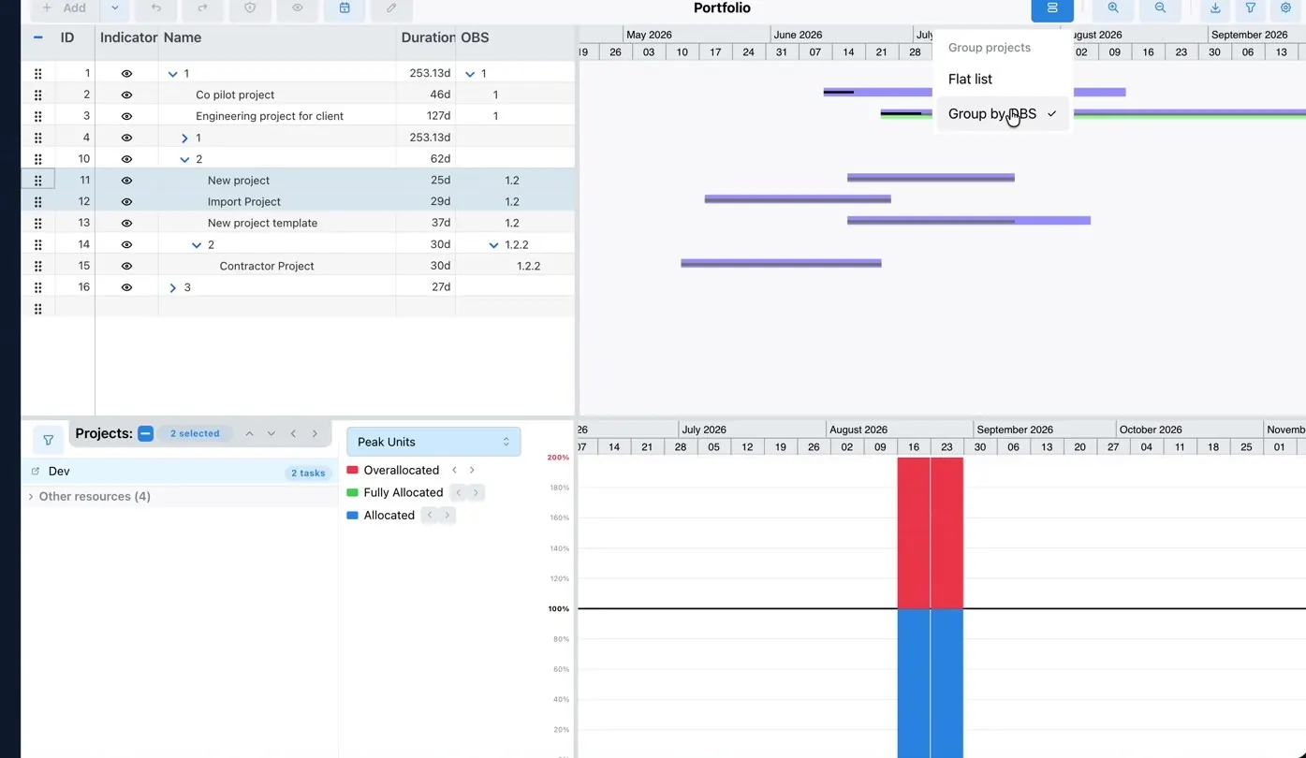Click the Add button
Screen dimensions: 1306x758
coord(65,8)
